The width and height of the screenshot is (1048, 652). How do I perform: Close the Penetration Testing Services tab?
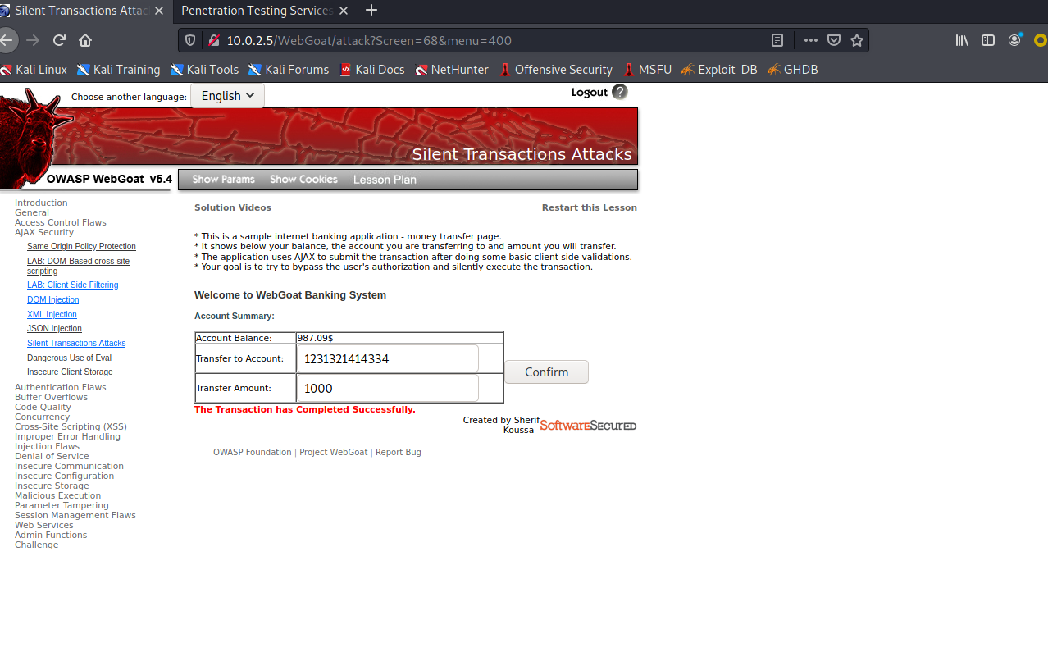click(x=343, y=11)
